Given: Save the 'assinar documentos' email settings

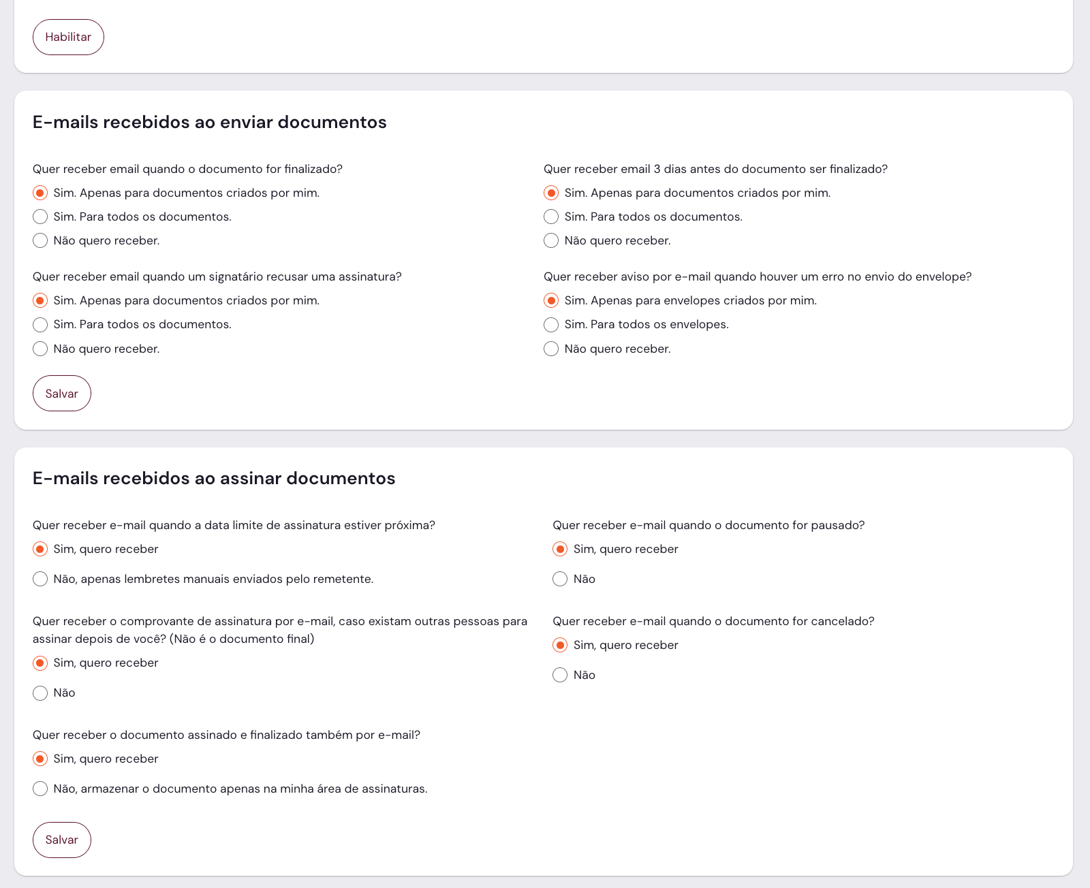Looking at the screenshot, I should coord(61,840).
